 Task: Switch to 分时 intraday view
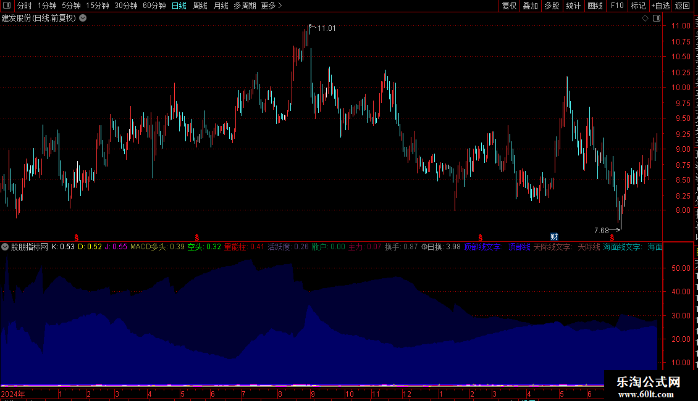tap(25, 6)
